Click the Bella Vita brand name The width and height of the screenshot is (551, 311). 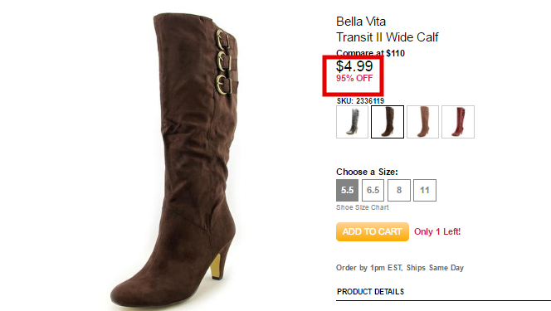(x=361, y=22)
